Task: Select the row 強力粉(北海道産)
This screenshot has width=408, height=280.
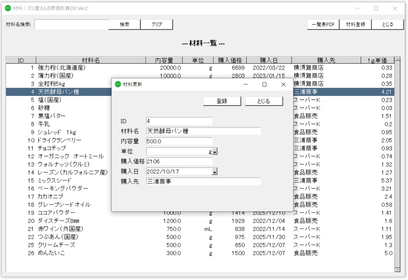Action: [58, 68]
